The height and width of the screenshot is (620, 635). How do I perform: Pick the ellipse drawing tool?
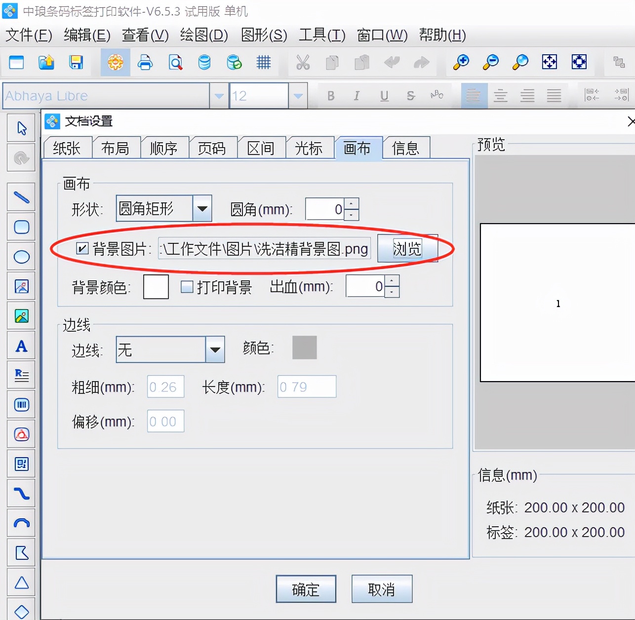(21, 257)
